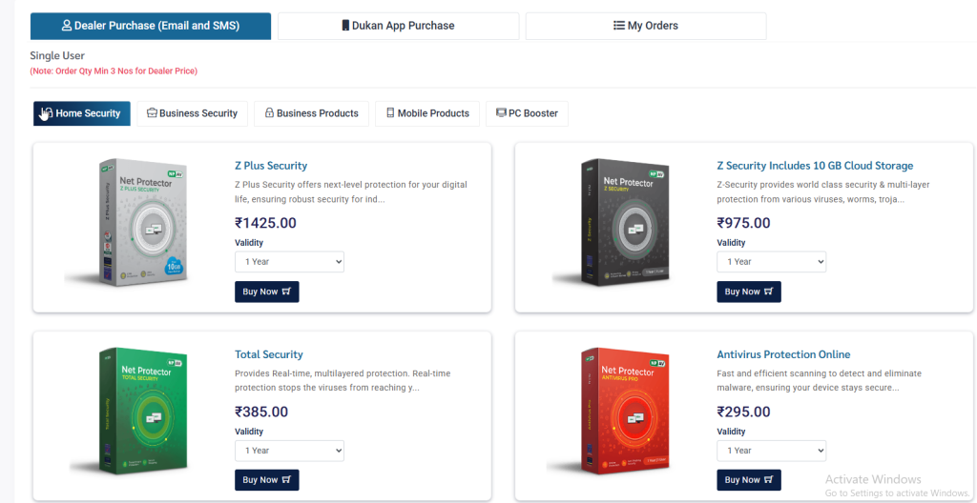This screenshot has width=977, height=503.
Task: Click the phone icon on Mobile Products
Action: [390, 113]
